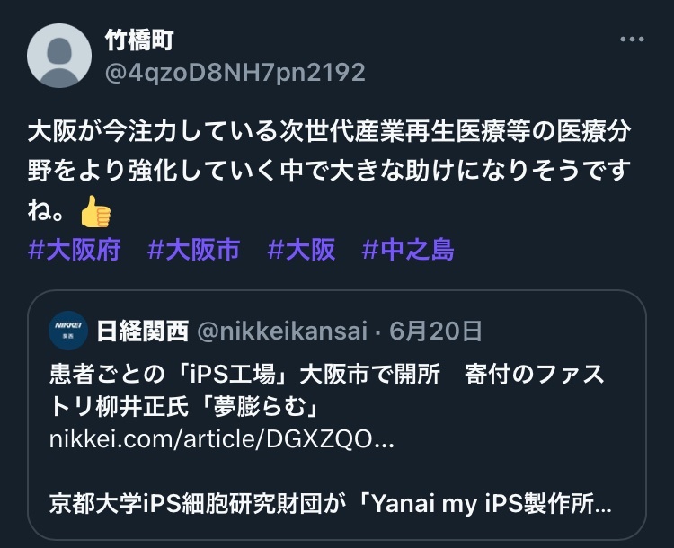The width and height of the screenshot is (674, 548).
Task: Click the thumbs up emoji
Action: coord(95,211)
